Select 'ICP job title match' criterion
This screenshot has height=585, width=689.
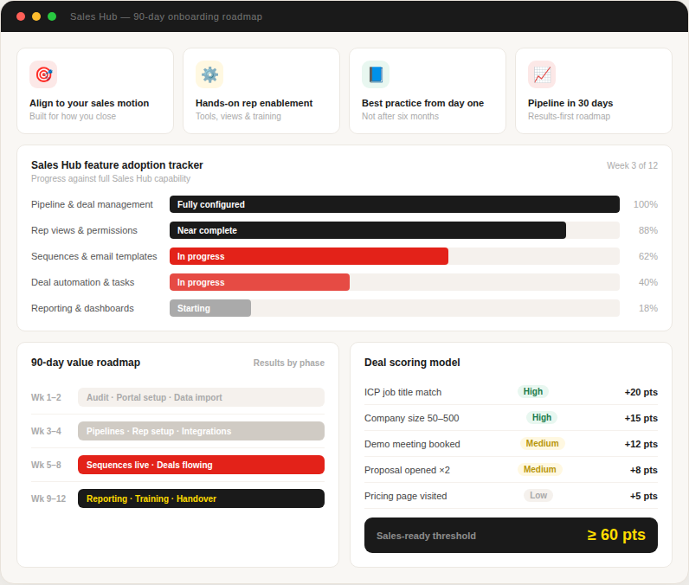point(403,392)
